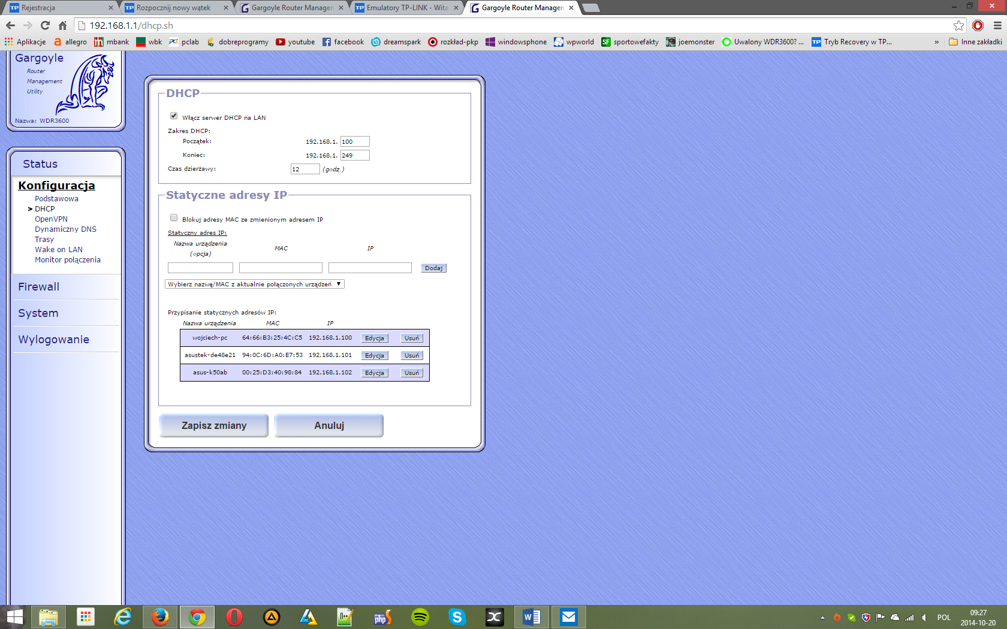
Task: Enable blocking MAC with changed IP
Action: coord(174,218)
